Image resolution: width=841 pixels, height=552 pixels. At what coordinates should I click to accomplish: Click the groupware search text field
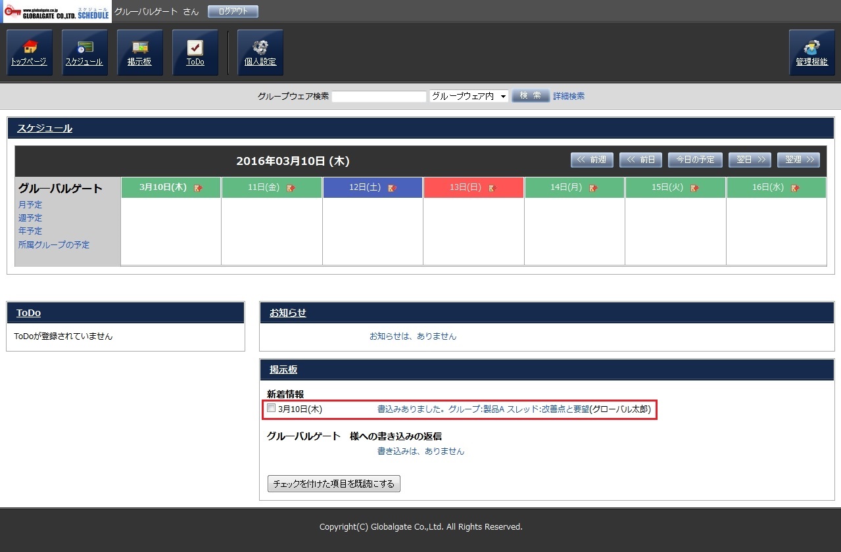tap(379, 97)
